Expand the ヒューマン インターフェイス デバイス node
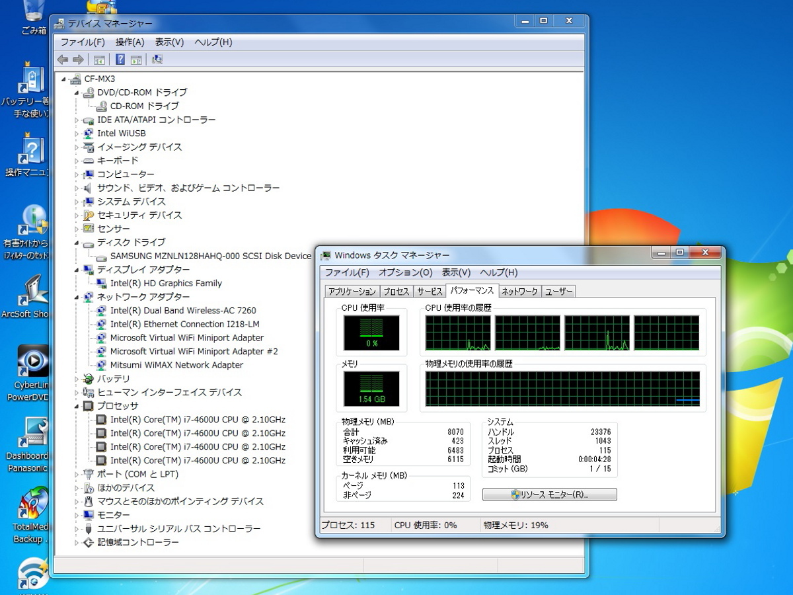Image resolution: width=793 pixels, height=595 pixels. (x=77, y=393)
